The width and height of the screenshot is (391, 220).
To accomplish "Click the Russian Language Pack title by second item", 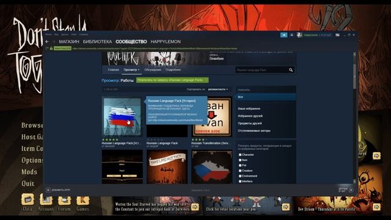I will (x=162, y=143).
